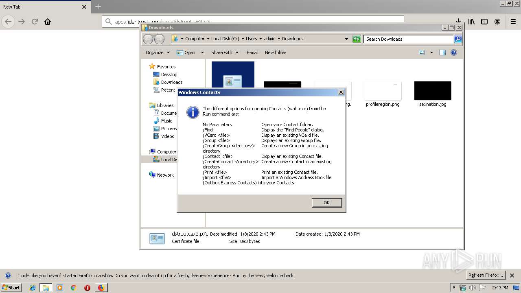Click the taskbar clock
The image size is (521, 293).
point(500,288)
